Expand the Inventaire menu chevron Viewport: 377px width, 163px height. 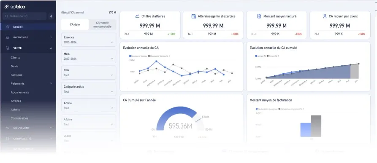click(51, 37)
